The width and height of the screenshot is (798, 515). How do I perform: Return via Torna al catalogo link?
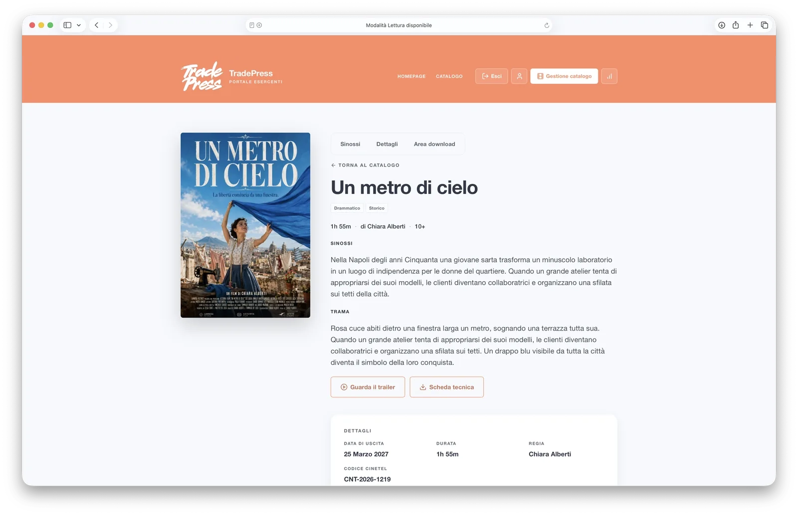point(365,165)
